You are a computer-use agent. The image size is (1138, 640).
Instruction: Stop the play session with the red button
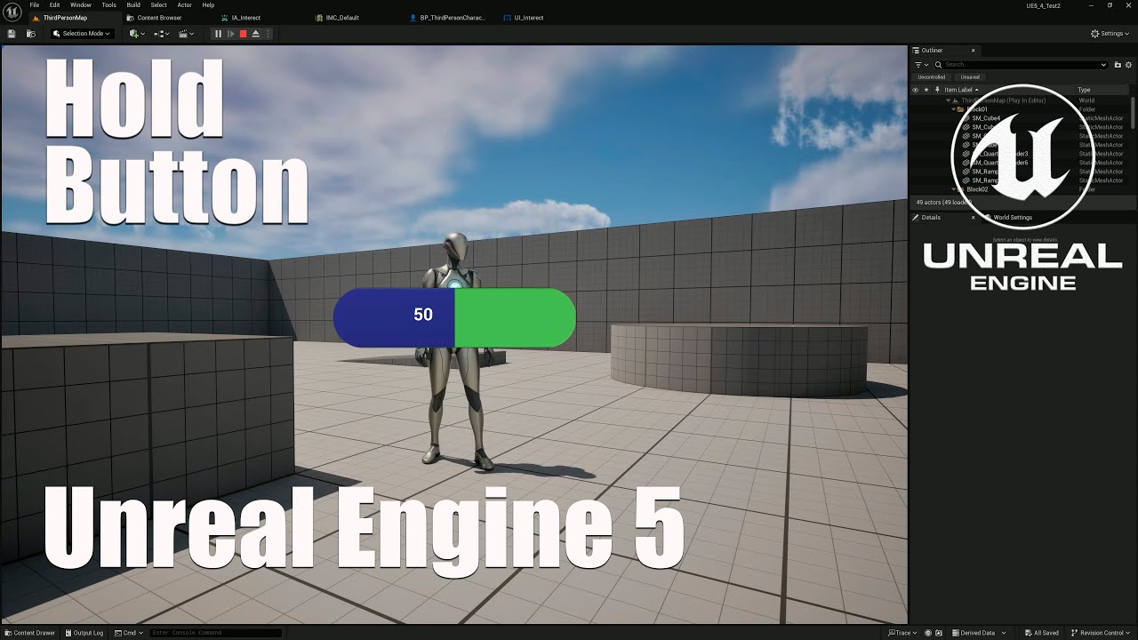tap(243, 34)
